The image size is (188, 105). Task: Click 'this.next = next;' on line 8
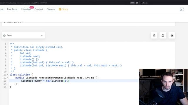click(x=106, y=65)
